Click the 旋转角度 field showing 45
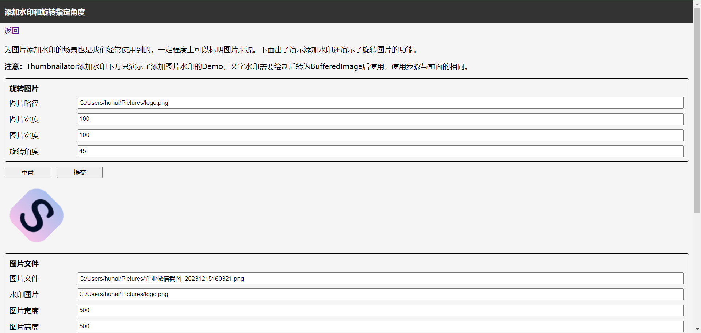The image size is (701, 333). (256, 151)
